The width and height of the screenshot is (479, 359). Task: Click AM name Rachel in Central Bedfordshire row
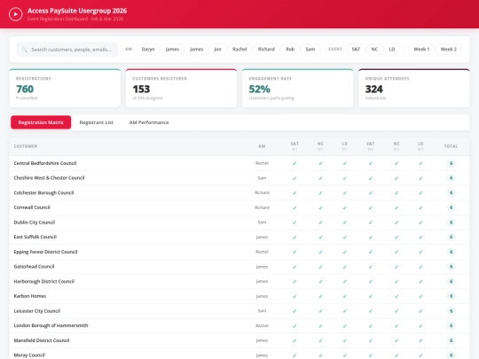click(262, 163)
